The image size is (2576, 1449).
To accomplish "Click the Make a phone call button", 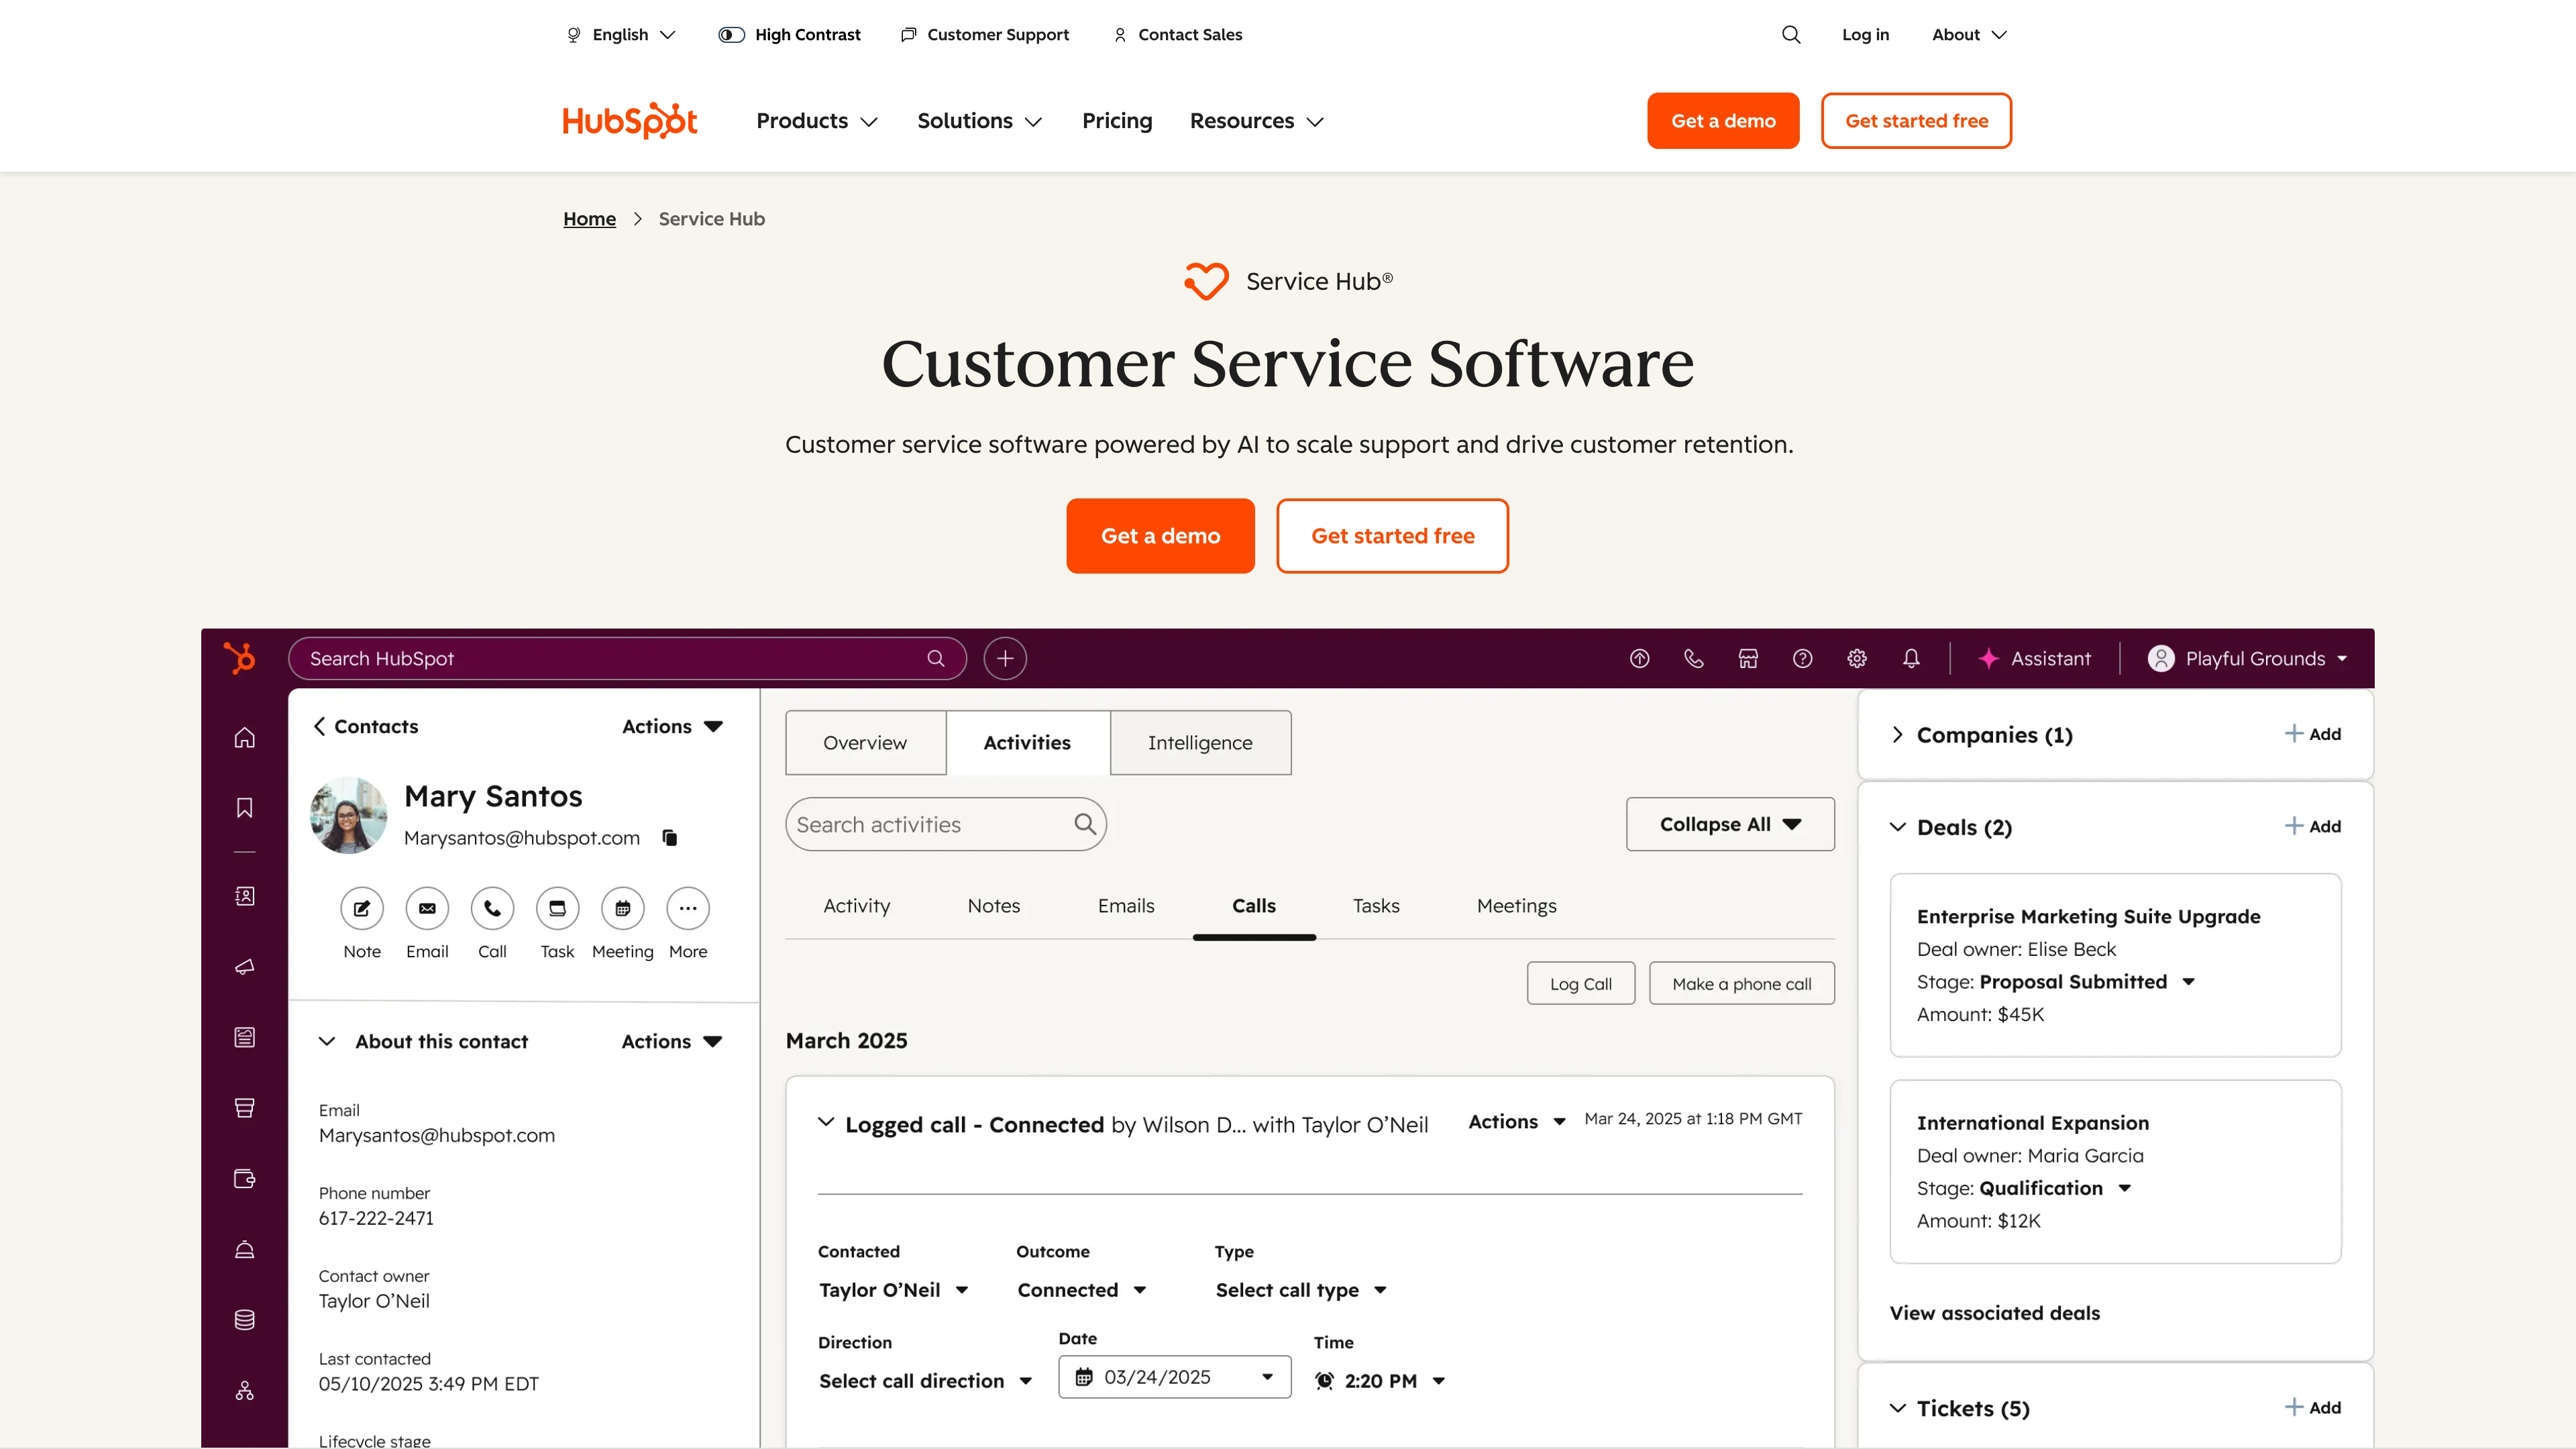I will pos(1742,983).
